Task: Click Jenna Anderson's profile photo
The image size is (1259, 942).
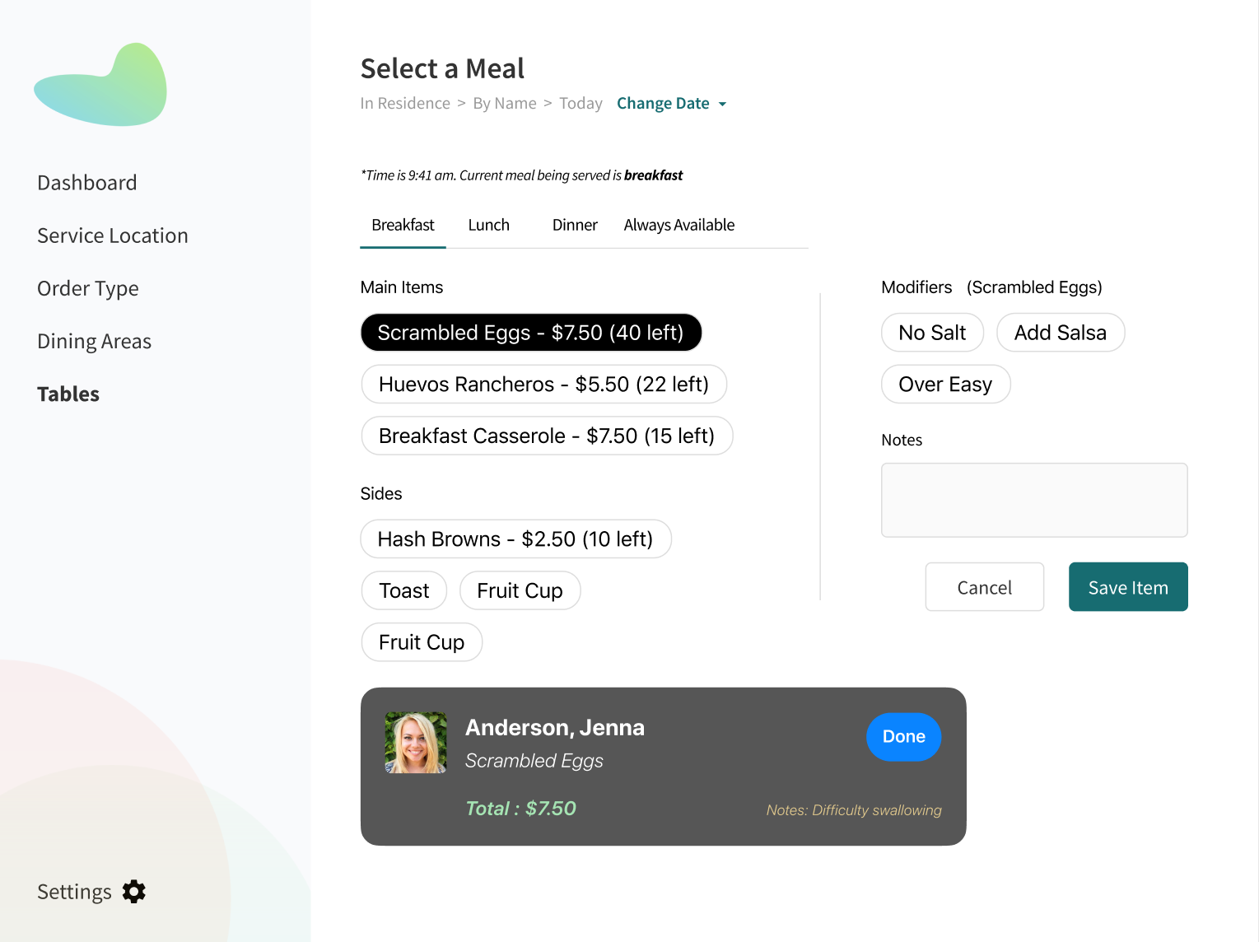Action: 416,743
